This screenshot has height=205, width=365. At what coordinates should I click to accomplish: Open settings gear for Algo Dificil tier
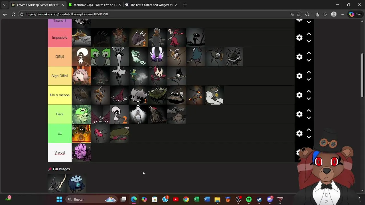pos(299,76)
